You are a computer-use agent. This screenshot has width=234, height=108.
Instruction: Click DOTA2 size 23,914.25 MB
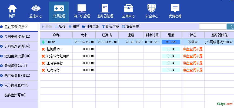[x=85, y=42]
